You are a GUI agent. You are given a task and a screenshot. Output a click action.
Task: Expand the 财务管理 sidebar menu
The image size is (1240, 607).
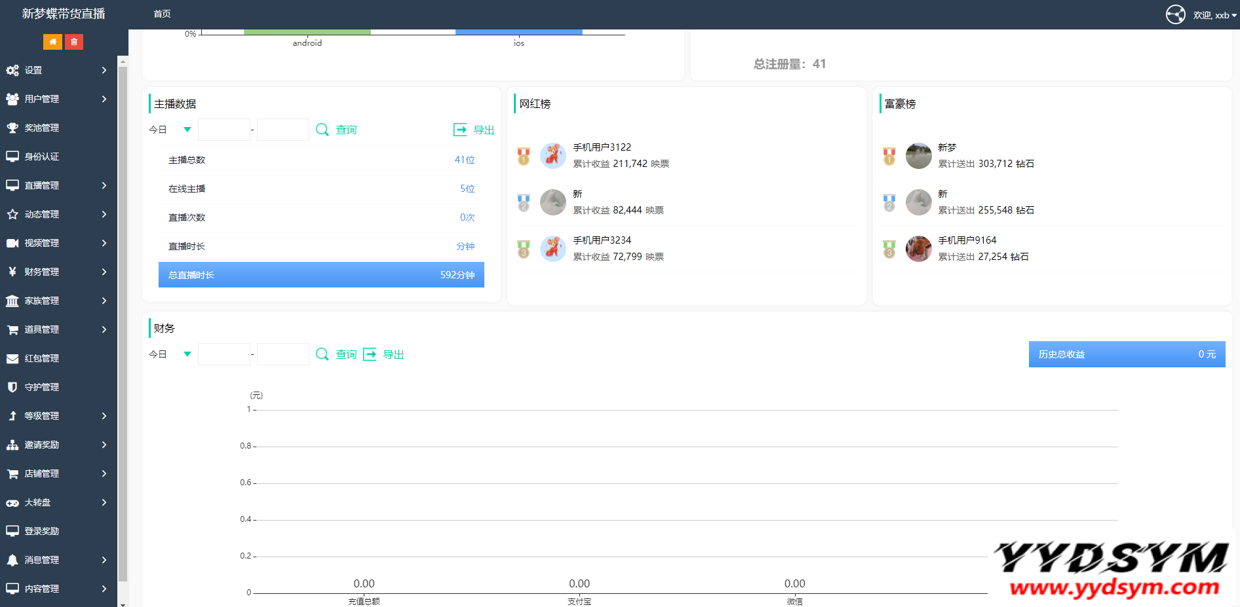tap(56, 272)
